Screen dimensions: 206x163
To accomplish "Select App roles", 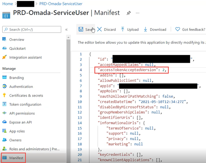I will pos(17,131).
